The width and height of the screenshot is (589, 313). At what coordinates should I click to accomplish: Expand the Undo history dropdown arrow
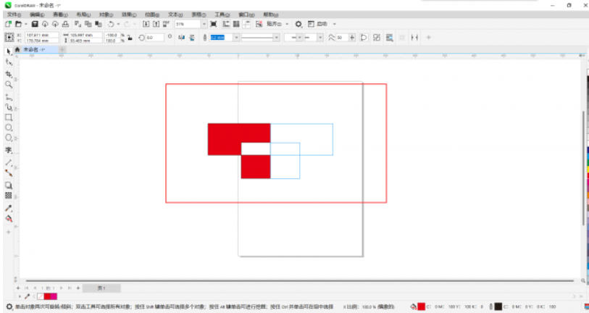click(118, 24)
